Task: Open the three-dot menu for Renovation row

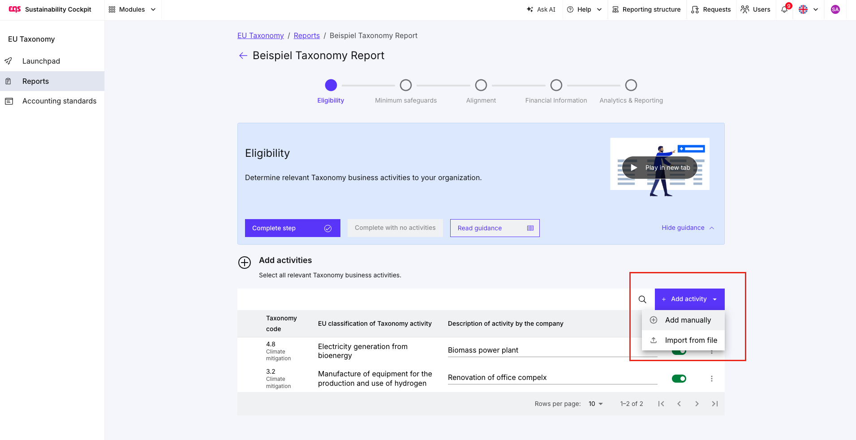Action: (712, 379)
